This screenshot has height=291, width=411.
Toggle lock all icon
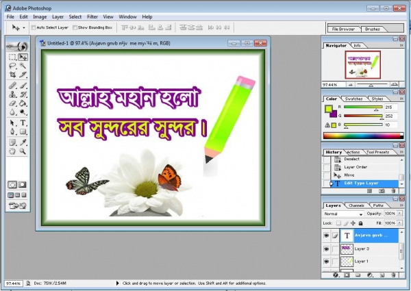click(361, 223)
